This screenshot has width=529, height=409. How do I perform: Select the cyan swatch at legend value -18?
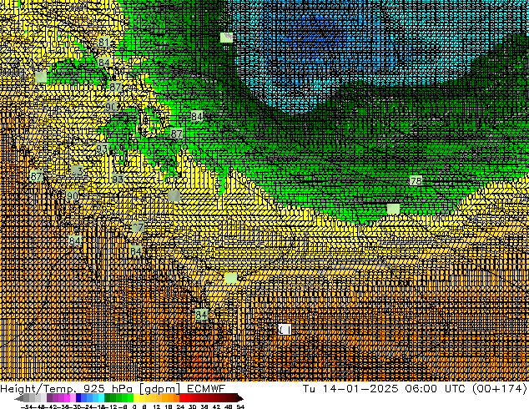[101, 398]
